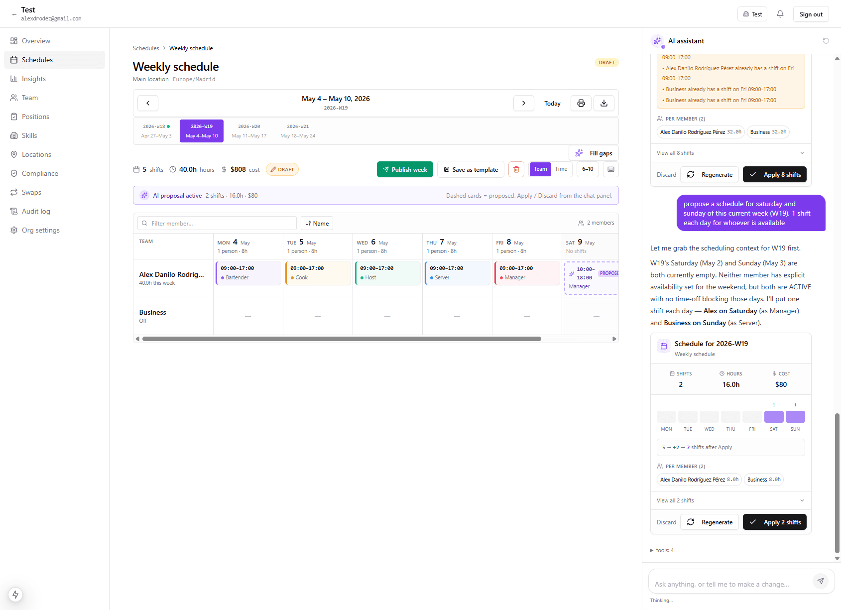Screen dimensions: 841x610
Task: Click the back arrow next to Test
Action: point(14,14)
